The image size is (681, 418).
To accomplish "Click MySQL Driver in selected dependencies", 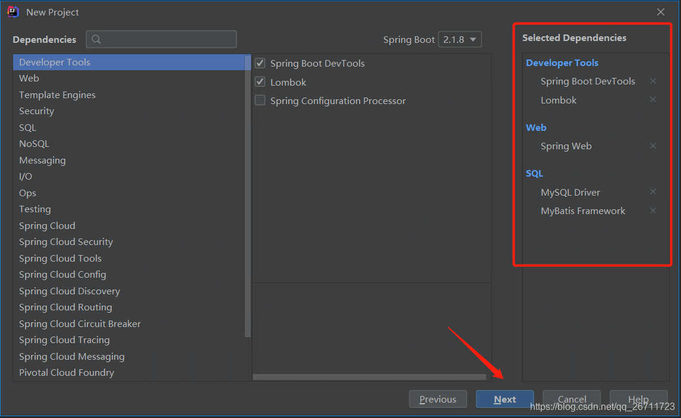I will tap(570, 192).
